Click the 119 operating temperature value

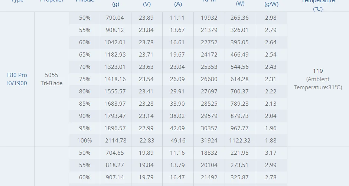[x=318, y=71]
